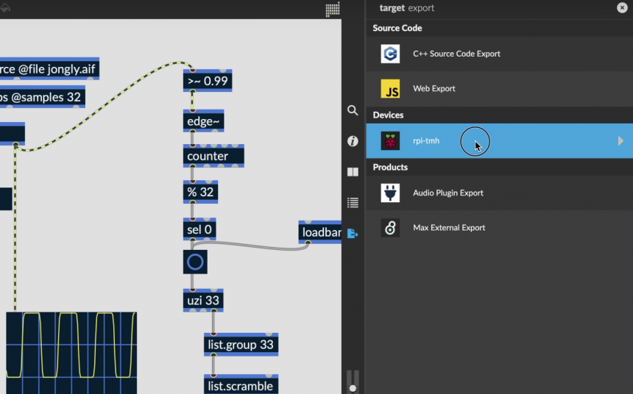The width and height of the screenshot is (633, 394).
Task: Expand the rpi-tmh device arrow
Action: [620, 140]
